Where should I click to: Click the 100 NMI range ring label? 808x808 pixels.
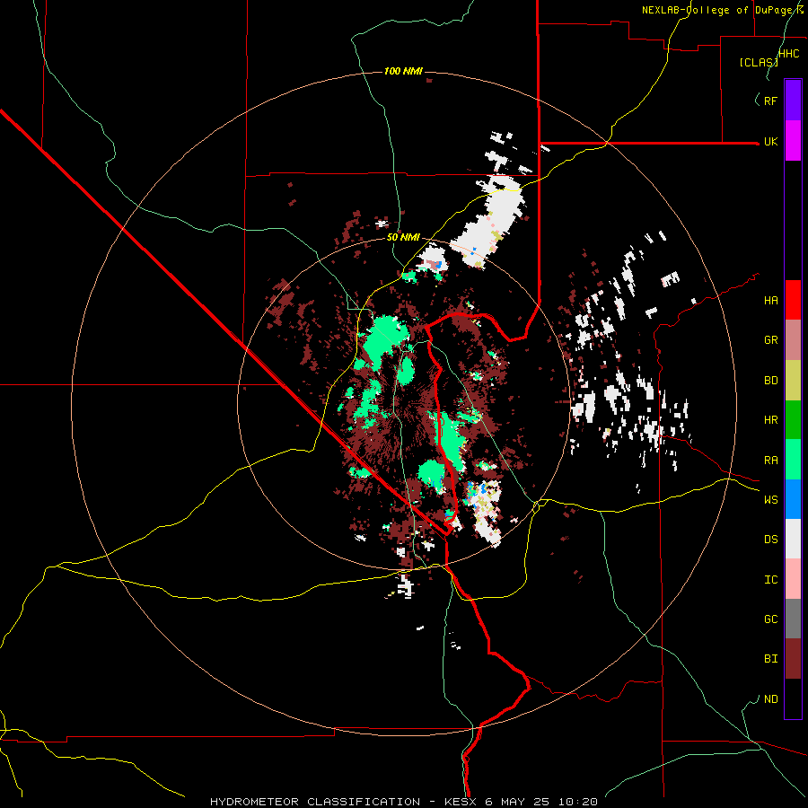pyautogui.click(x=403, y=71)
